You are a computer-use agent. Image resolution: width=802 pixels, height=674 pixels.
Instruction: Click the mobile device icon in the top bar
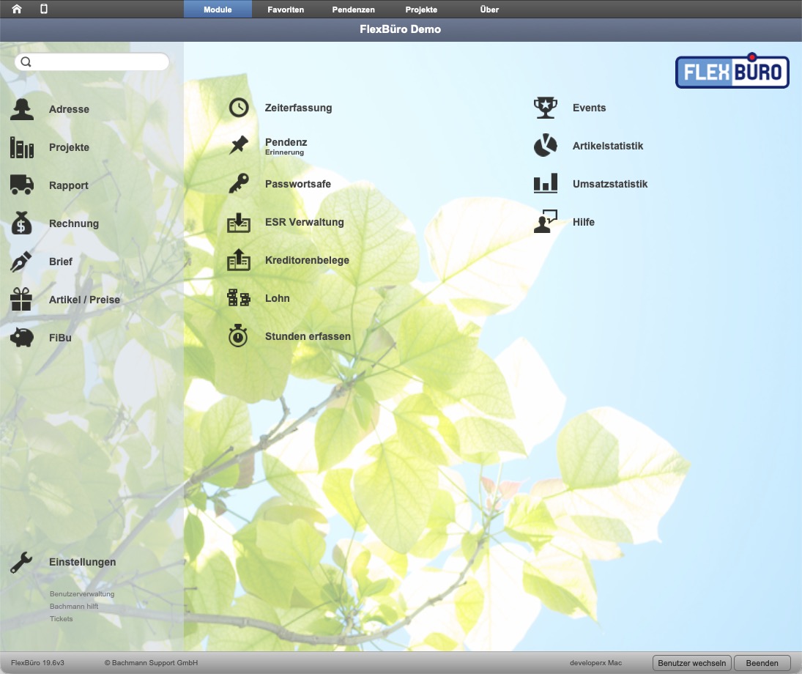(44, 9)
